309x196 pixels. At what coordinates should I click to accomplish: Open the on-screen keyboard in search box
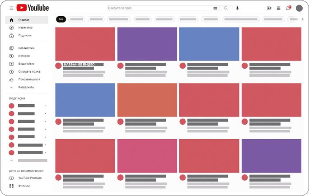tap(215, 8)
